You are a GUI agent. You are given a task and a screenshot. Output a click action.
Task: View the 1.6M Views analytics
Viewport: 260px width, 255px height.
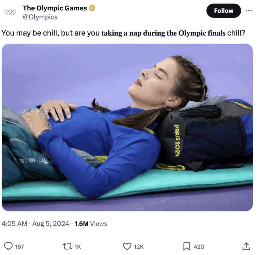coord(91,224)
